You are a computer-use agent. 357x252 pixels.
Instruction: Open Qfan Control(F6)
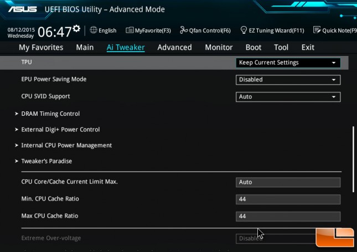(x=205, y=30)
